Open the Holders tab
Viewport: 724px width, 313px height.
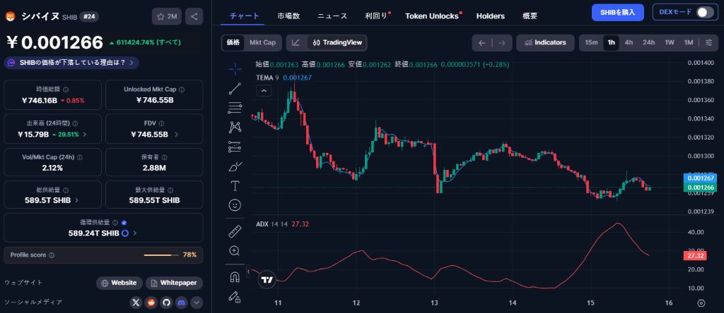coord(491,16)
